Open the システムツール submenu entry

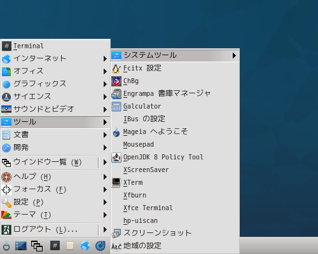175,55
